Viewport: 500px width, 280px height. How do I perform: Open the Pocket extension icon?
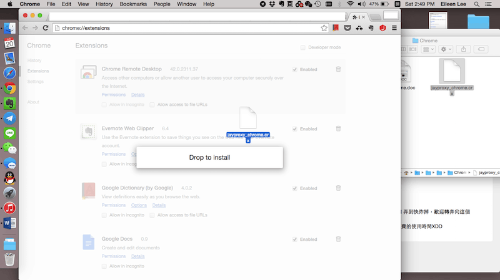click(347, 28)
